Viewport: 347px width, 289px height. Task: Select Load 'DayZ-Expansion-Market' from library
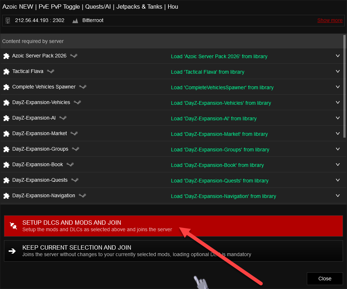[x=219, y=134]
